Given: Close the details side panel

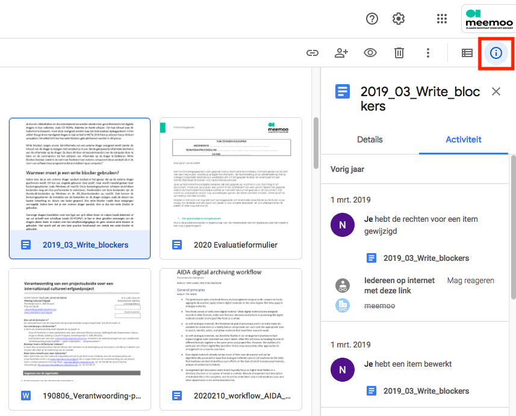Looking at the screenshot, I should click(496, 91).
